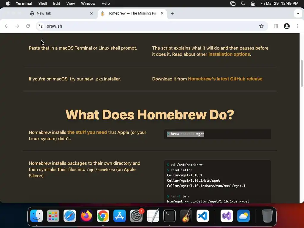
Task: Open the Edit menu
Action: [57, 4]
